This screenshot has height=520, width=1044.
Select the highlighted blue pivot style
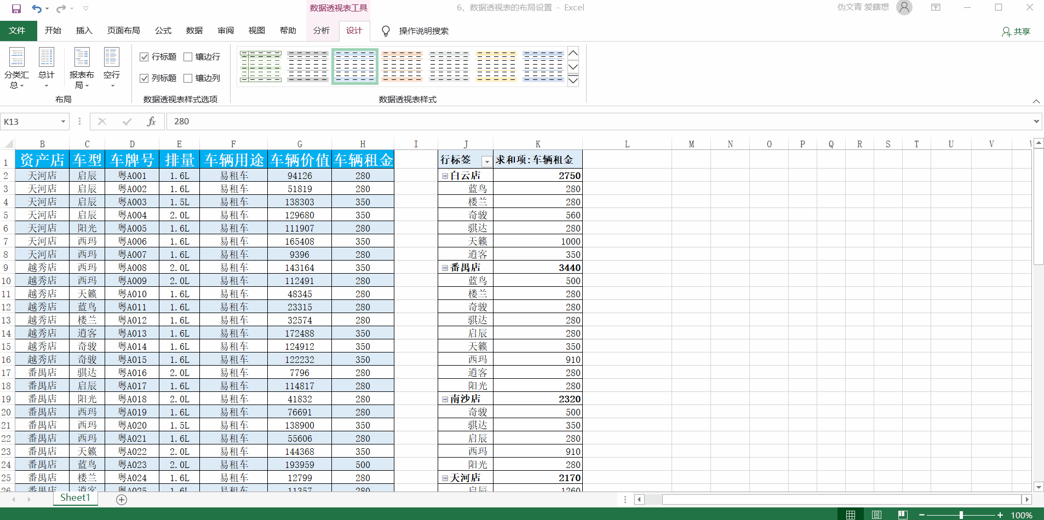click(x=355, y=66)
